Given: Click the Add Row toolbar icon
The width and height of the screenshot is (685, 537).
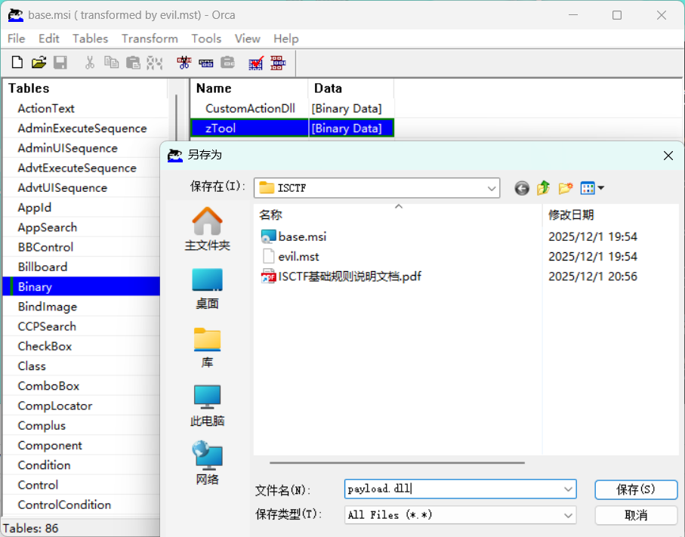Looking at the screenshot, I should tap(205, 63).
